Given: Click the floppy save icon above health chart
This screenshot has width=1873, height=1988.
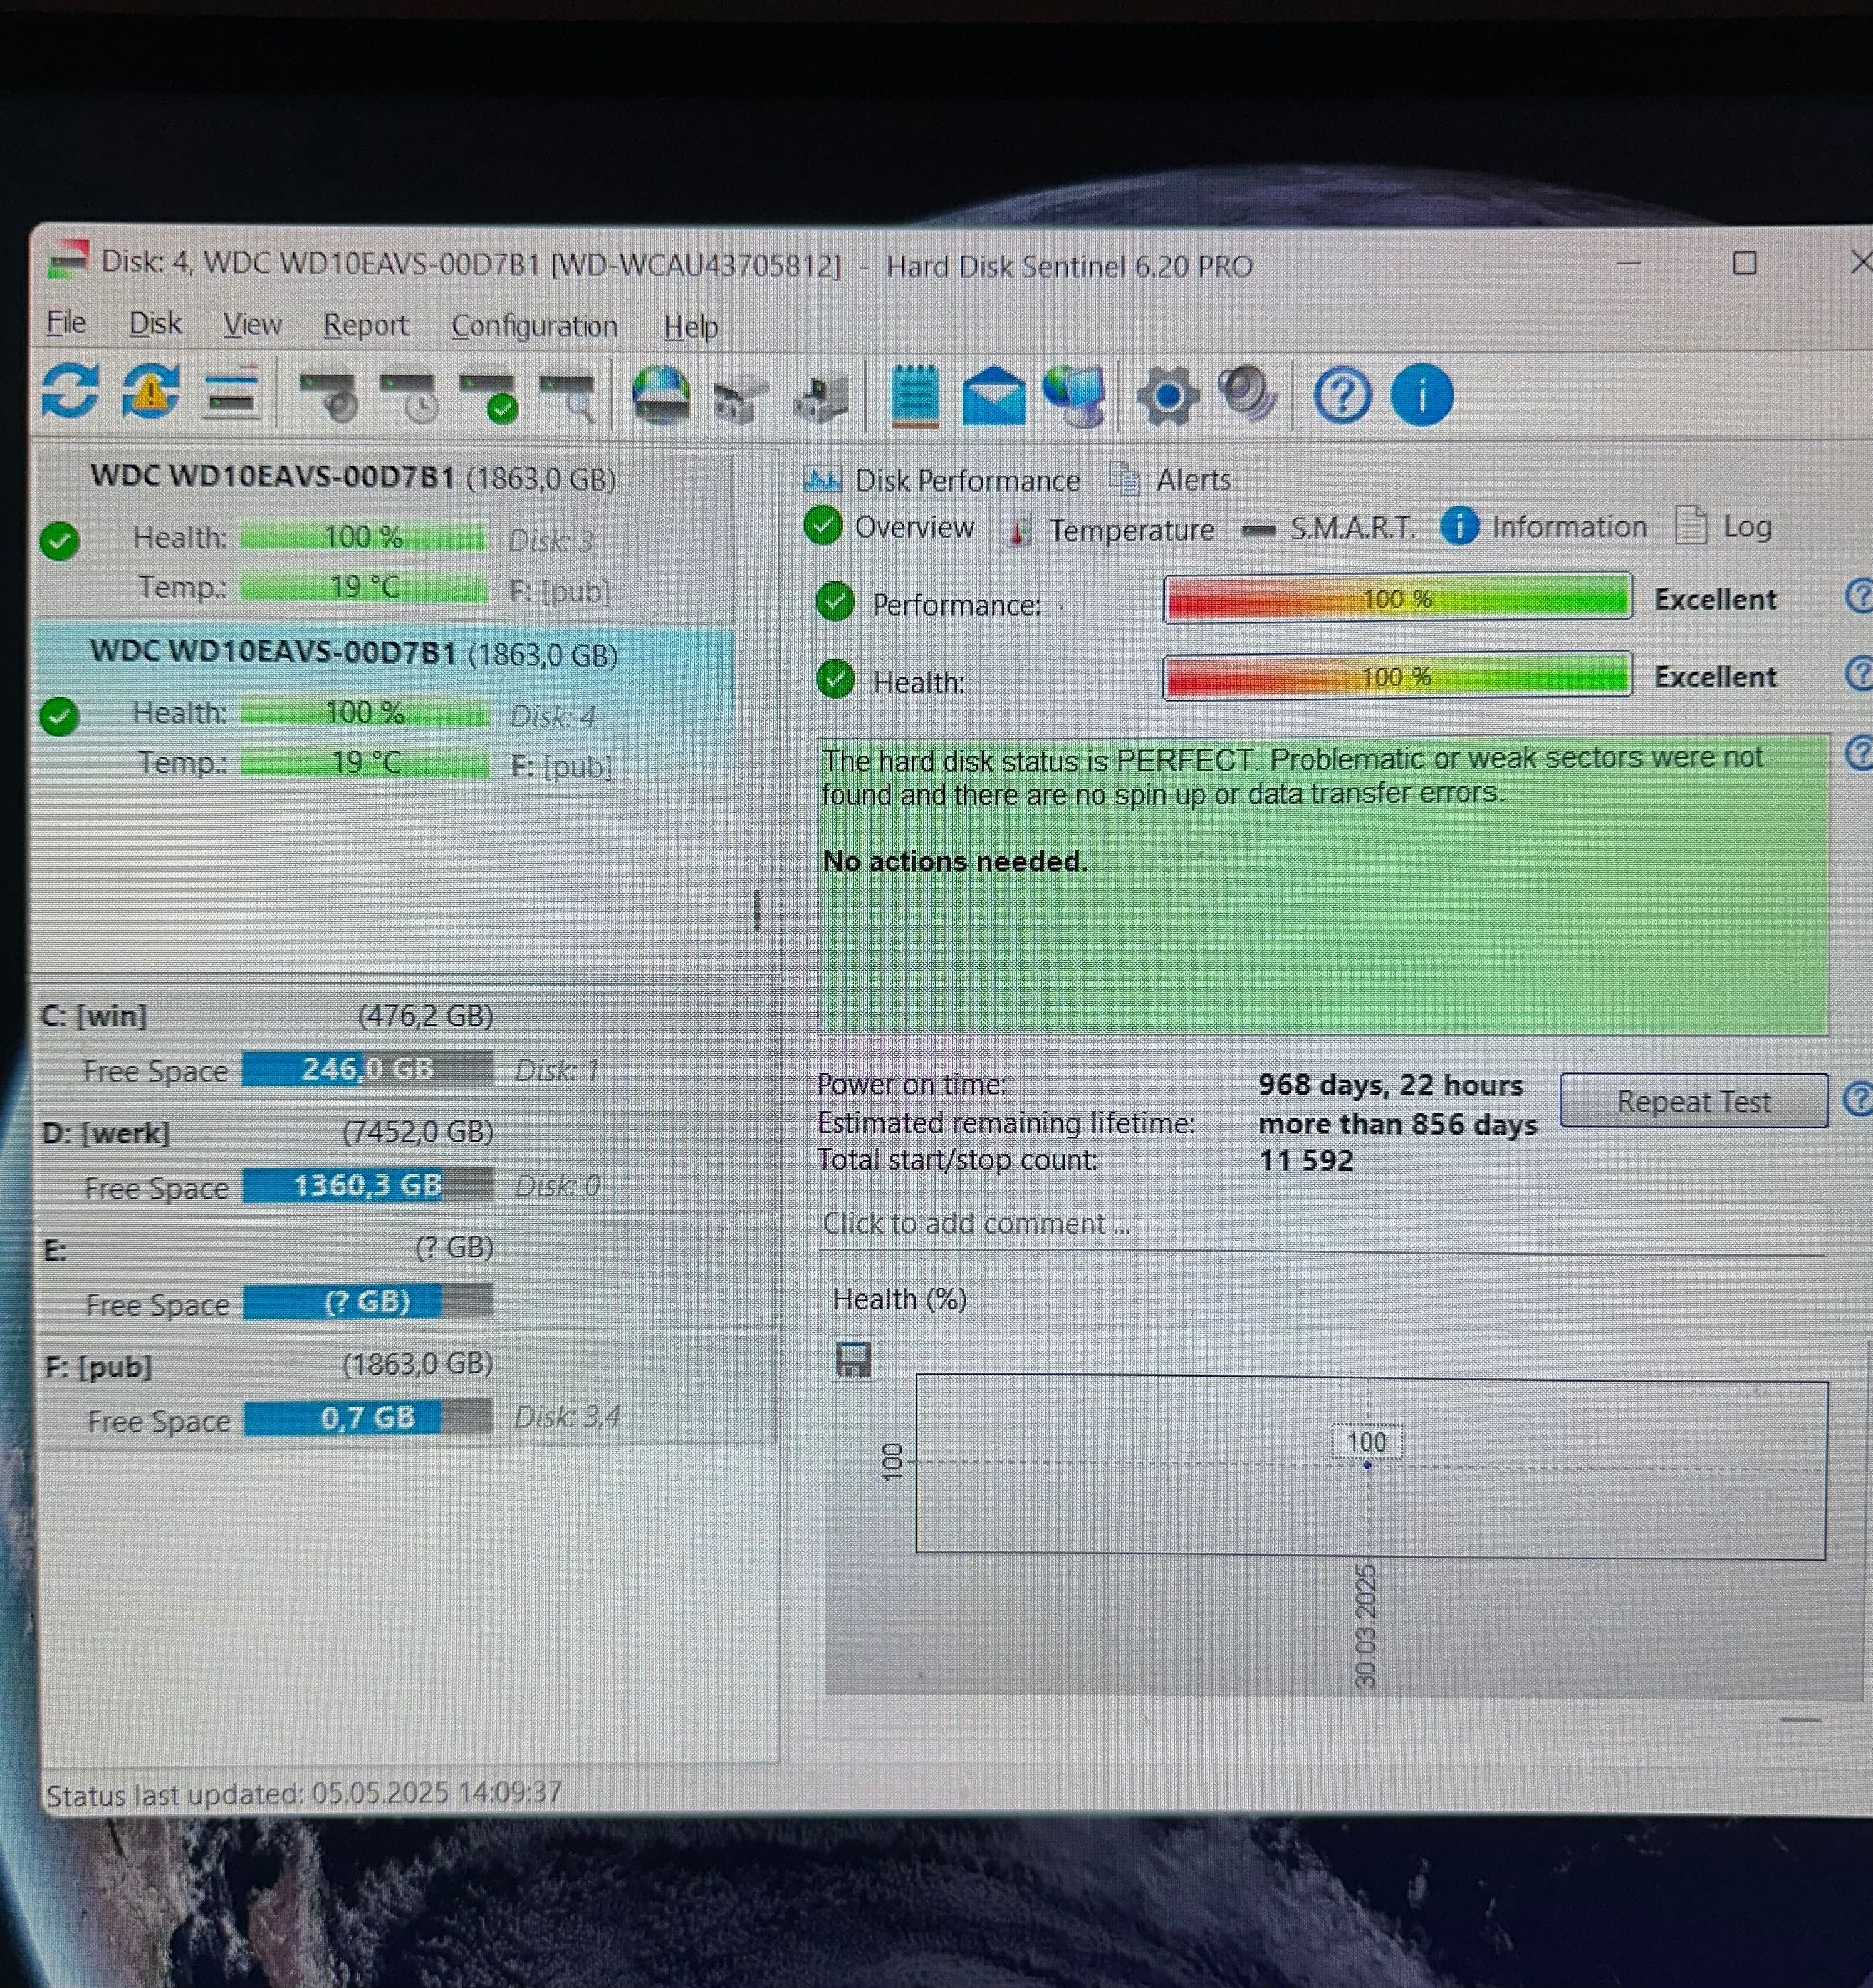Looking at the screenshot, I should 853,1360.
